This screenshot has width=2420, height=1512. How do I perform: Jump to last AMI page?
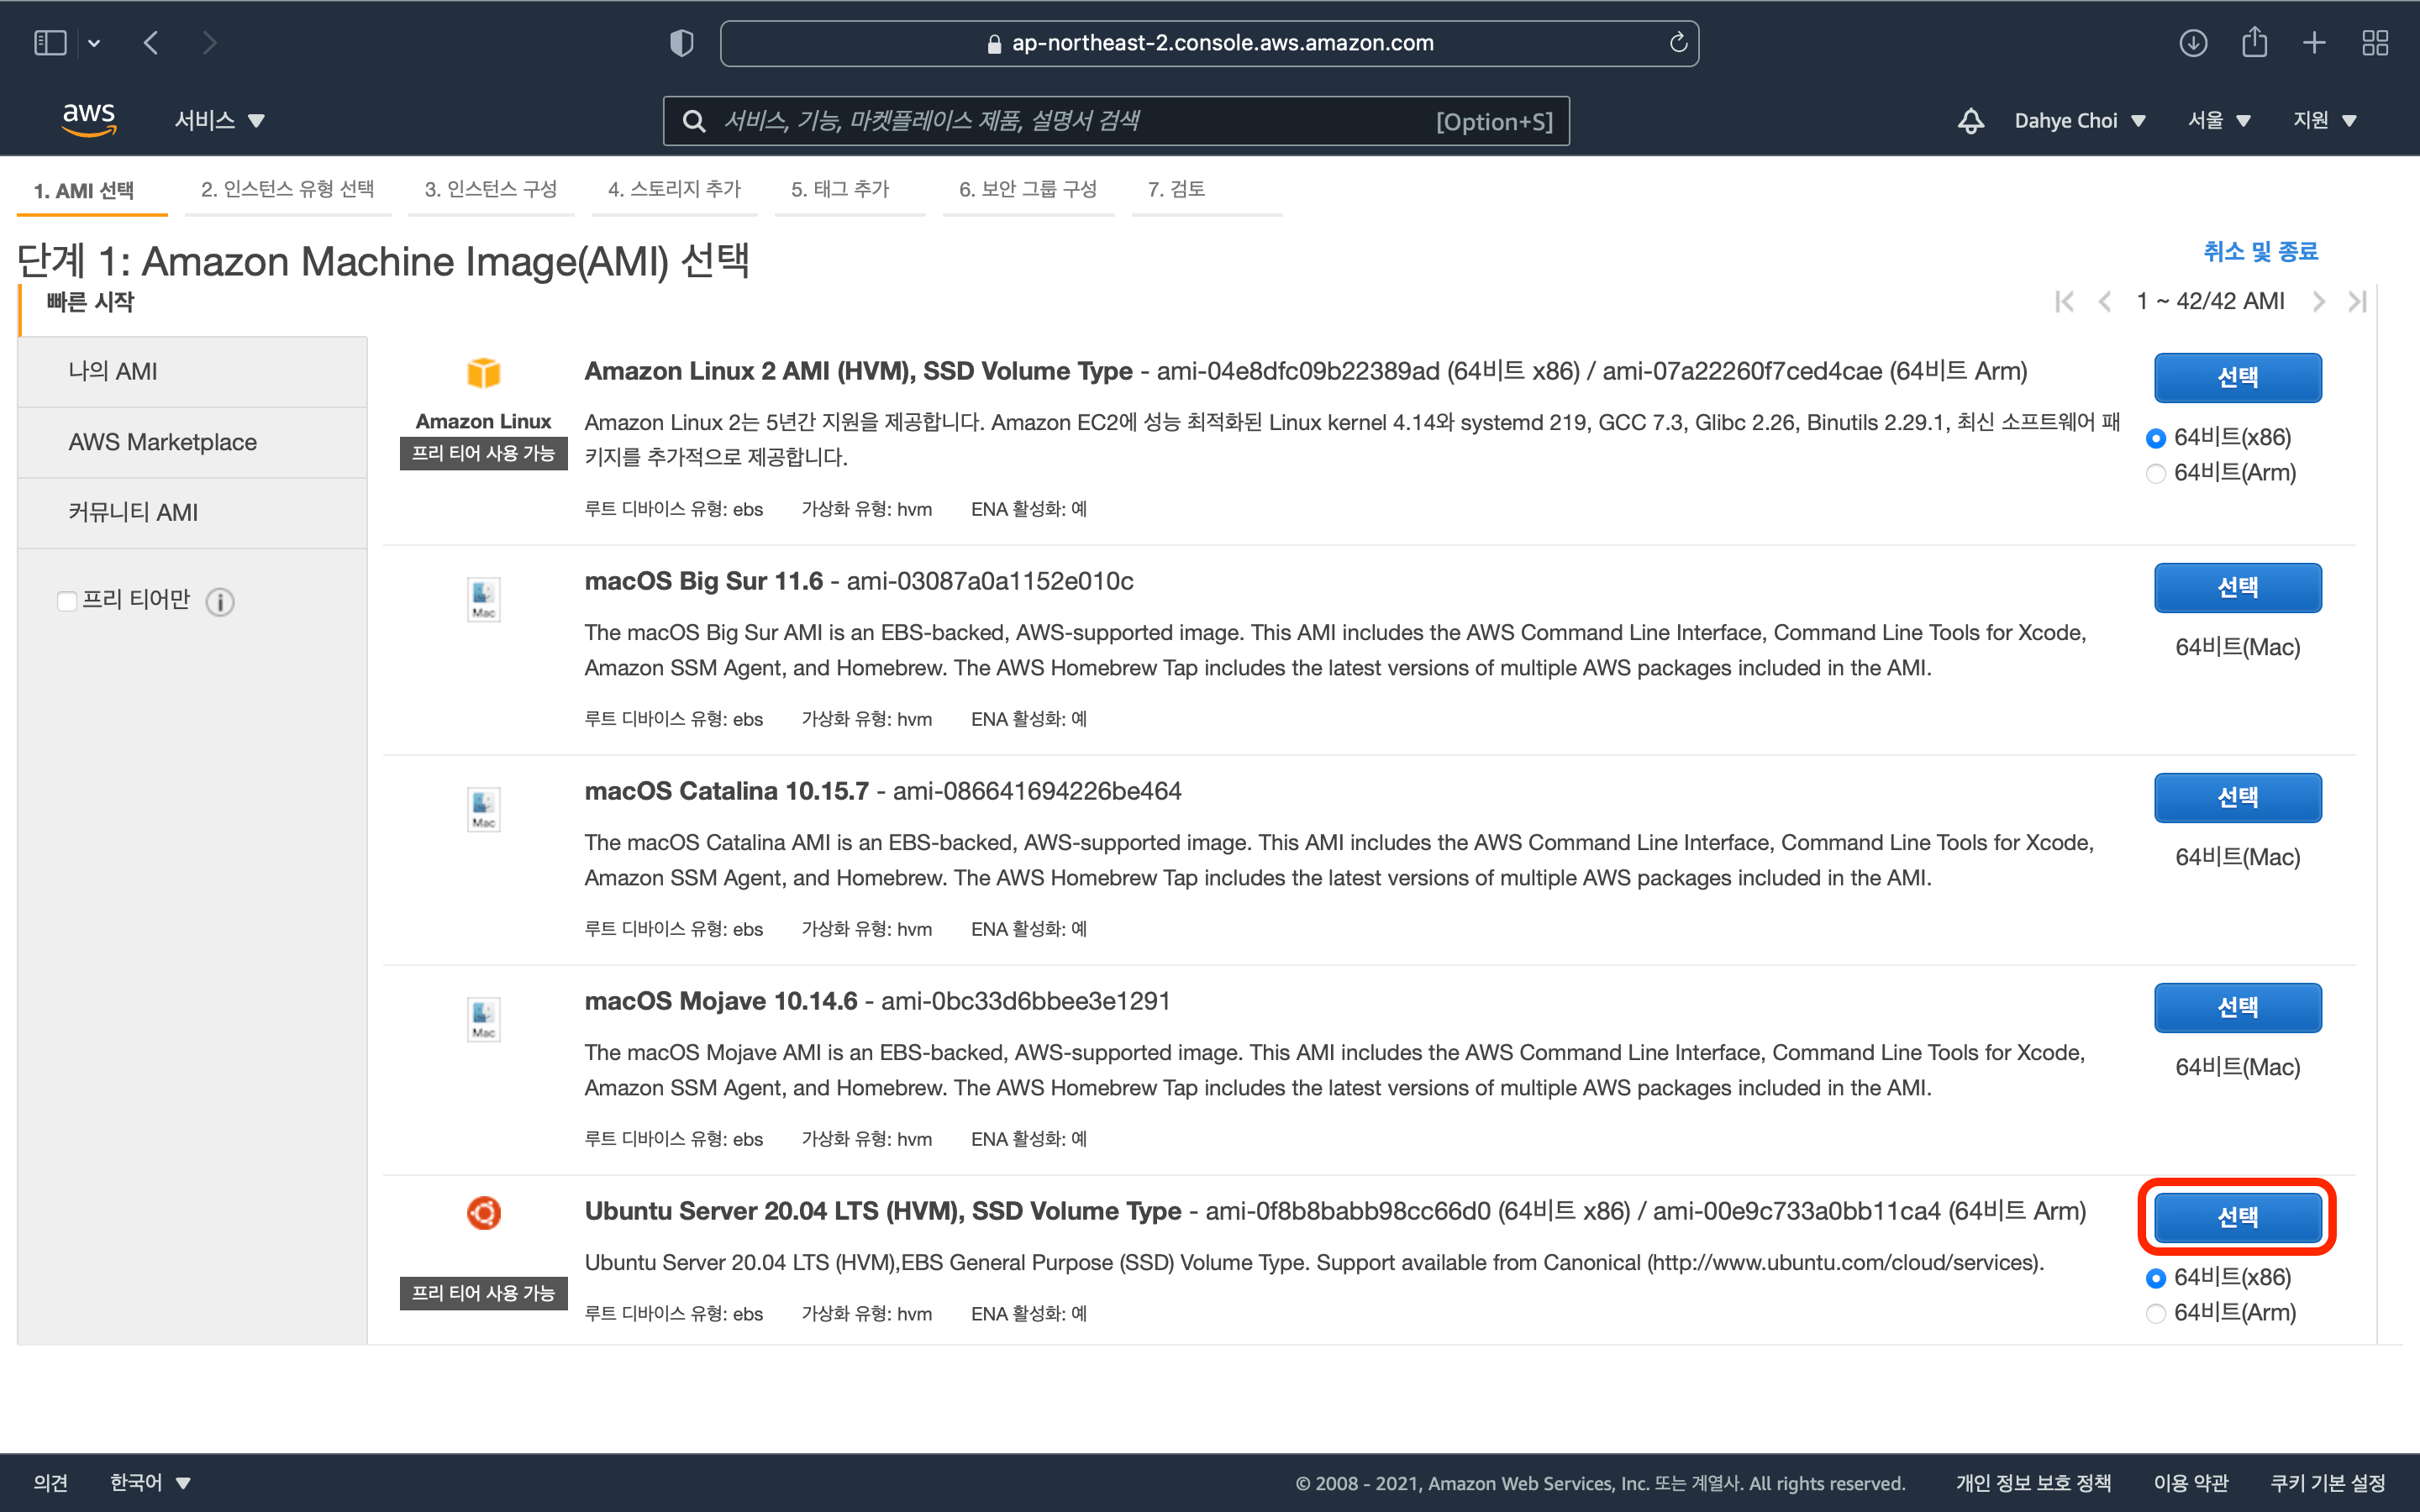(x=2357, y=301)
